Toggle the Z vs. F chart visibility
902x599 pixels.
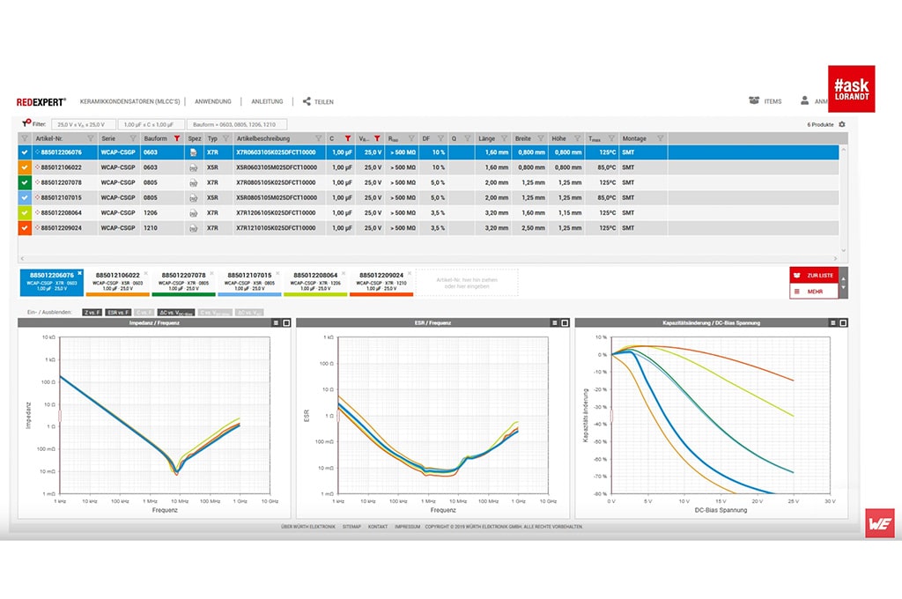coord(92,313)
